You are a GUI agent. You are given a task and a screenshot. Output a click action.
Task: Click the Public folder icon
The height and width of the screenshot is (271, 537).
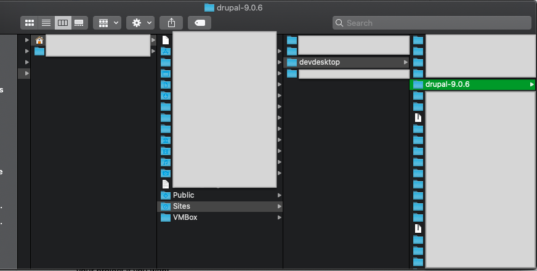[x=166, y=195]
